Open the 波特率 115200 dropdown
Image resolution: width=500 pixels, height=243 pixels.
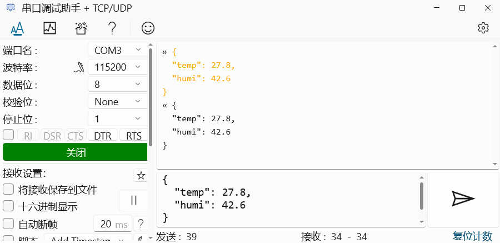(118, 67)
